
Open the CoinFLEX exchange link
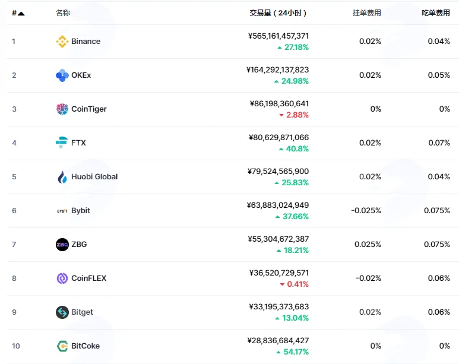click(x=88, y=278)
